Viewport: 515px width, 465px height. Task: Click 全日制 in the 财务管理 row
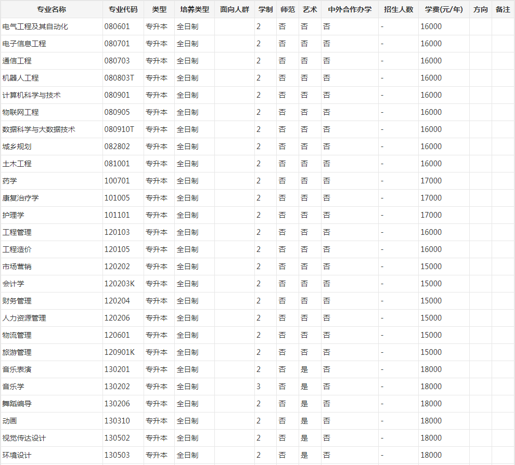coord(188,301)
